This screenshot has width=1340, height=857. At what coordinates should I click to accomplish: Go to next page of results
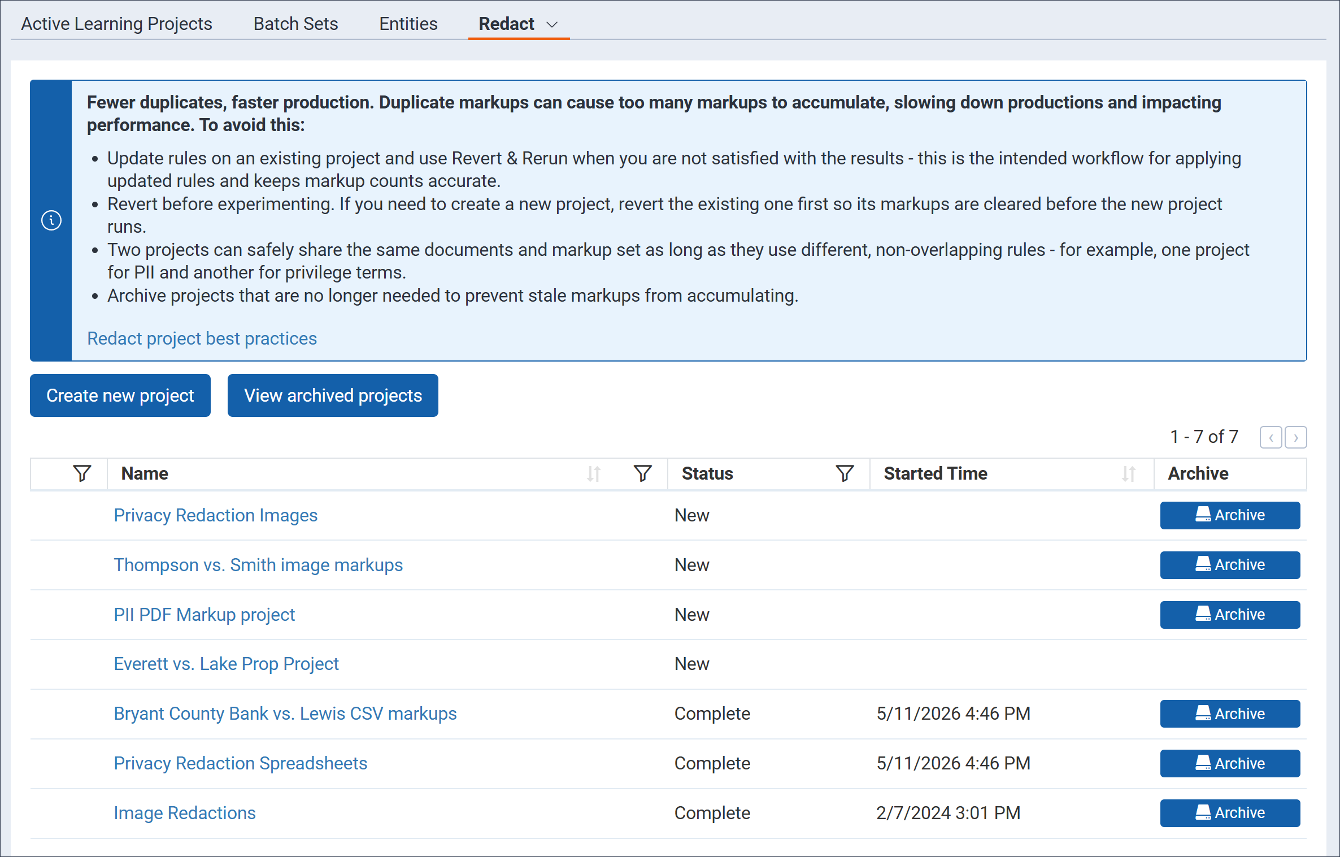click(x=1295, y=437)
